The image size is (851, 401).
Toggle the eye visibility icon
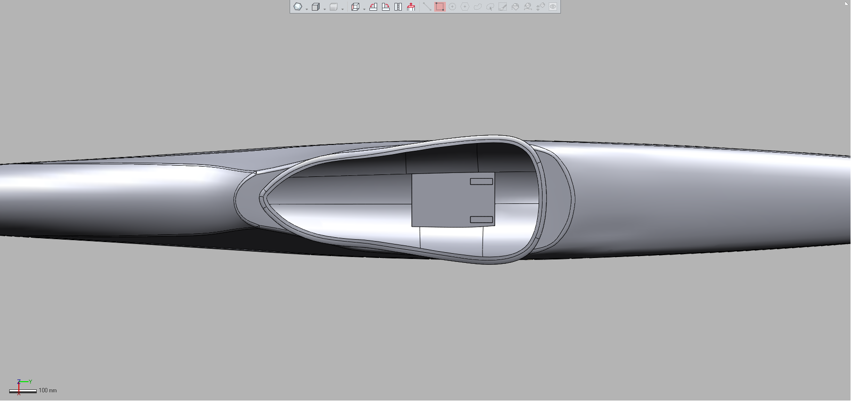click(x=553, y=7)
